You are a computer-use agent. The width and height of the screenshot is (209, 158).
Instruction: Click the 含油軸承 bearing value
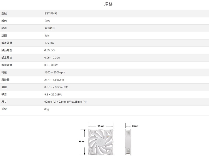50,28
